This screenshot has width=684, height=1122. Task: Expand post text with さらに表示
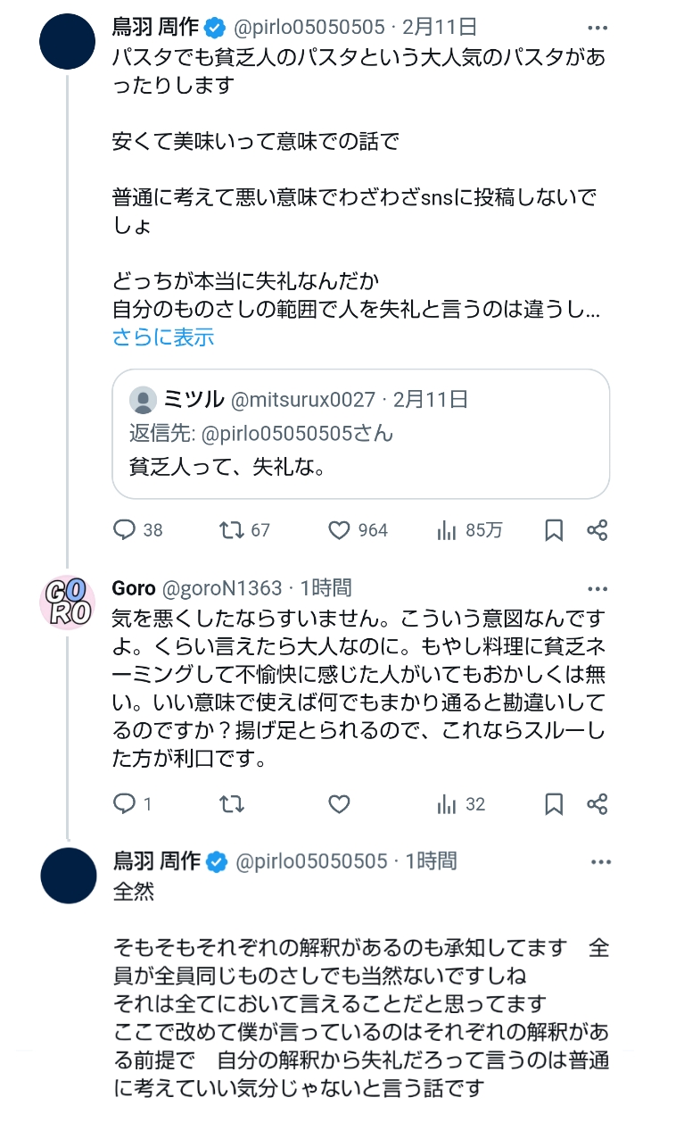(163, 337)
